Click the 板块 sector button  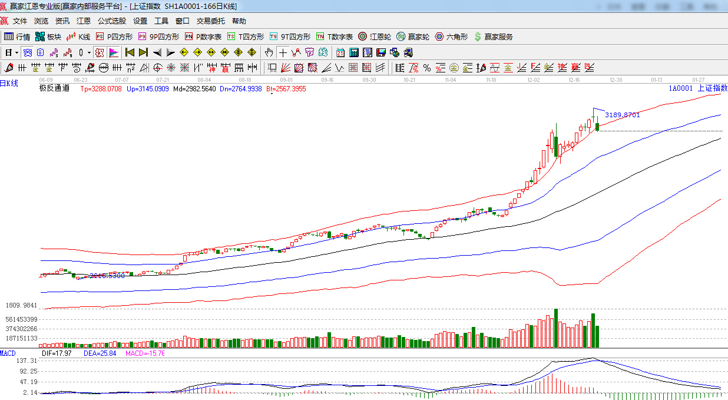[x=48, y=37]
